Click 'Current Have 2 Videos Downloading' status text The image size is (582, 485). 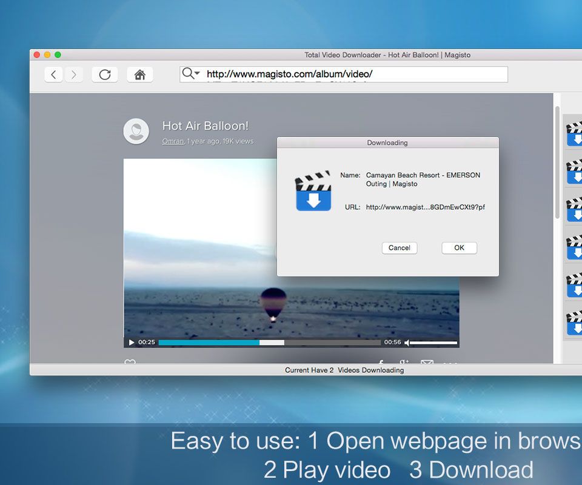coord(344,370)
